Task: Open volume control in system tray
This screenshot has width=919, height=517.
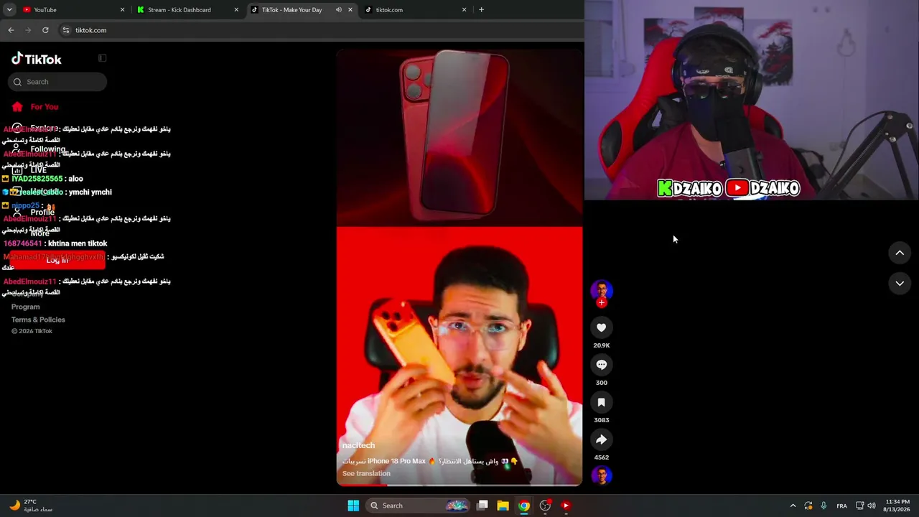Action: point(872,506)
